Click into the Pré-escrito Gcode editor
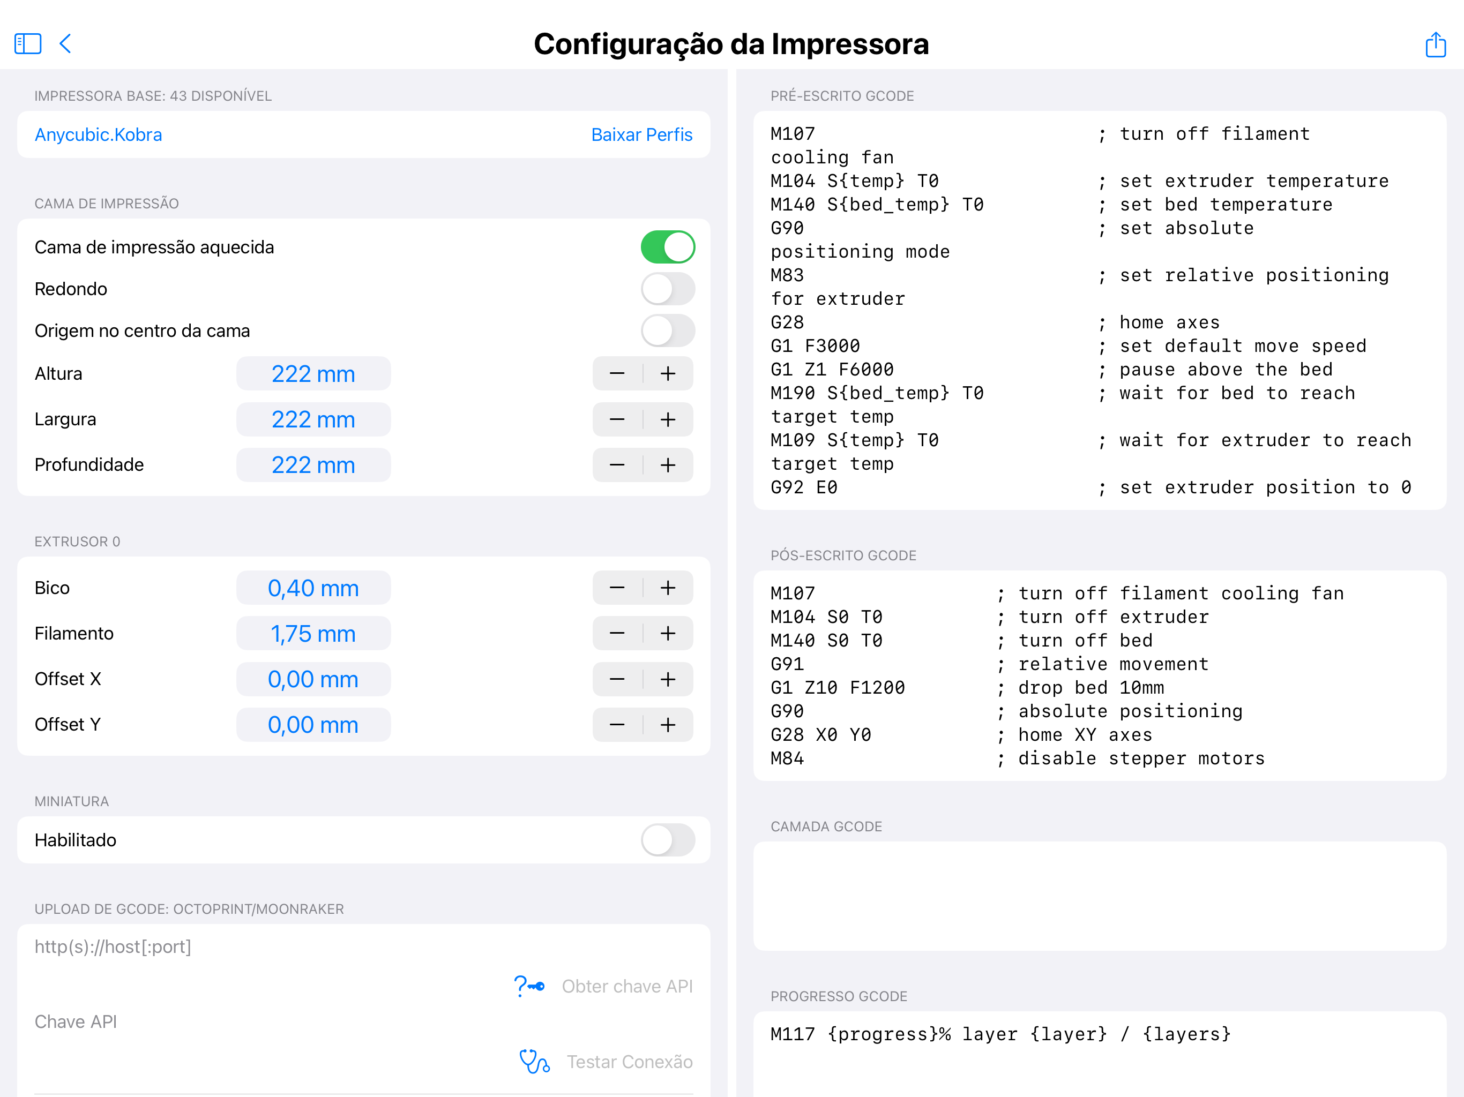Image resolution: width=1464 pixels, height=1097 pixels. click(x=1099, y=310)
